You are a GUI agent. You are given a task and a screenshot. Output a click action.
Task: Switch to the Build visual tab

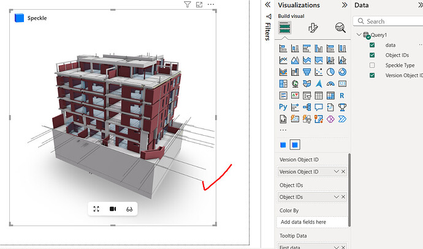285,28
